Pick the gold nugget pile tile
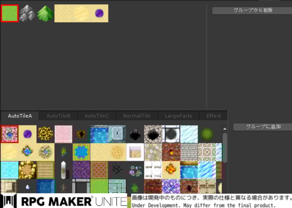Image resolution: width=292 pixels, height=208 pixels. coord(45,134)
